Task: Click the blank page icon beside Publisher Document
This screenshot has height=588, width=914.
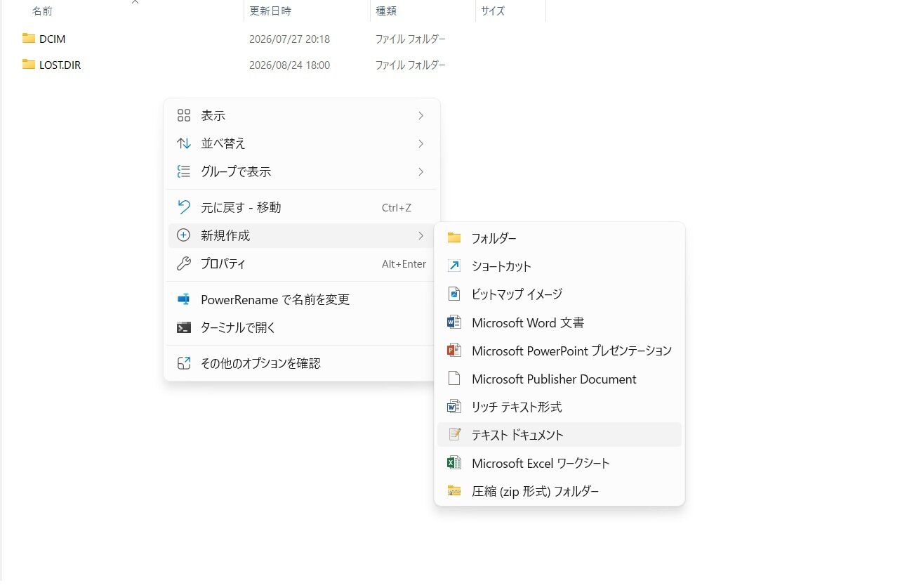Action: pyautogui.click(x=454, y=379)
